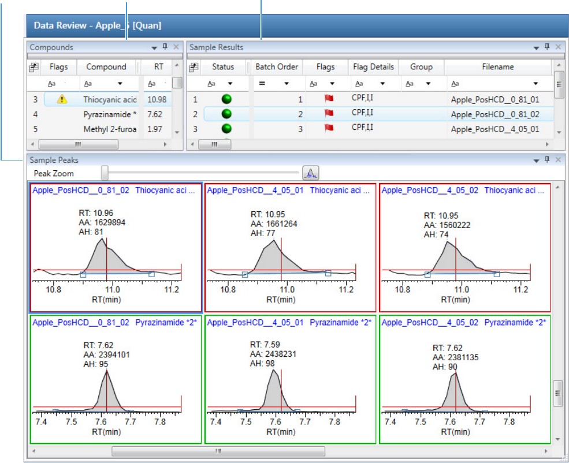
Task: Open the field chooser icon in Compounds table
Action: 34,67
